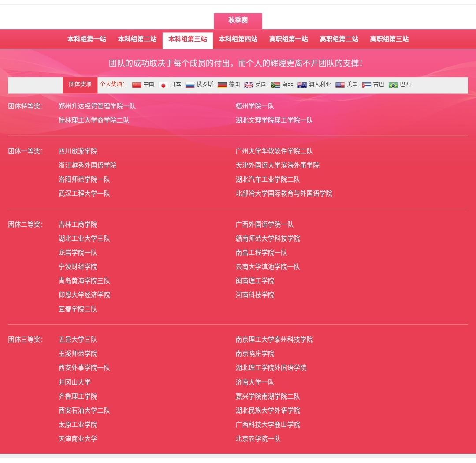
Task: Click the UK flag icon
Action: [x=249, y=85]
